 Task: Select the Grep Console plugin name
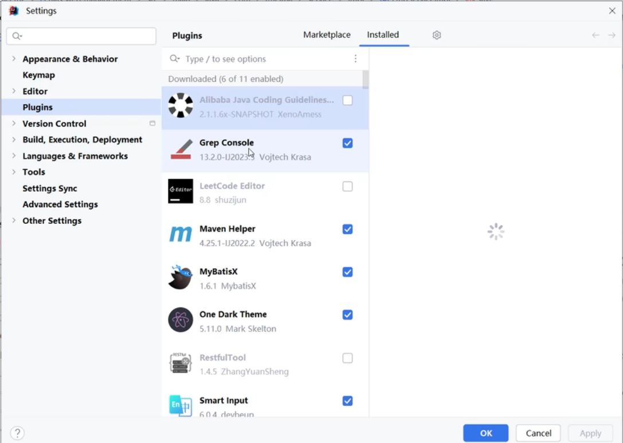coord(226,143)
